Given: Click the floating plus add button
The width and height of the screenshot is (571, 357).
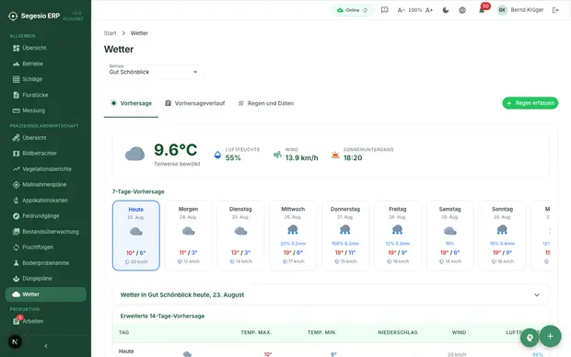Looking at the screenshot, I should [x=550, y=336].
